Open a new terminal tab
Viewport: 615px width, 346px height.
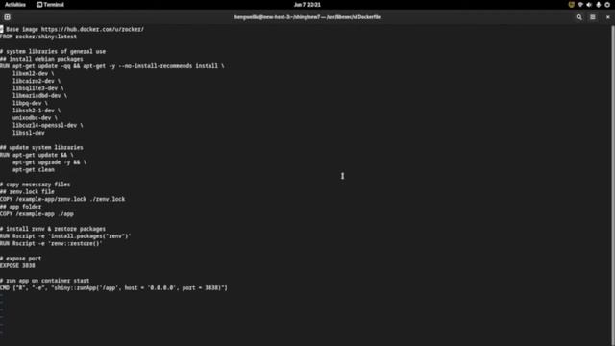[7, 17]
